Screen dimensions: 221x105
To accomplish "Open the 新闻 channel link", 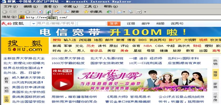I will 57,46.
